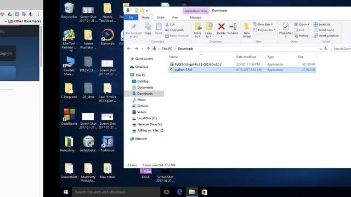Open the Open button dropdown in ribbon
351x197 pixels.
308,24
